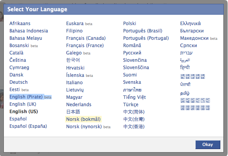The height and width of the screenshot is (156, 228).
Task: Pick Čeština from the list
Action: click(x=18, y=60)
